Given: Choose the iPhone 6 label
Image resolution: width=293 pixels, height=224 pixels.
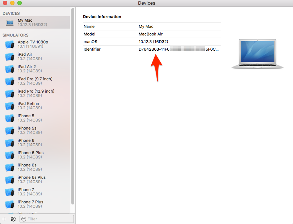Looking at the screenshot, I should pyautogui.click(x=26, y=140).
